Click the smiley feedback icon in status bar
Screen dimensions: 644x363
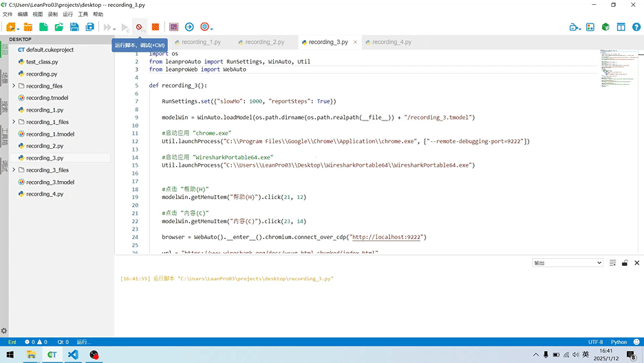(x=636, y=342)
